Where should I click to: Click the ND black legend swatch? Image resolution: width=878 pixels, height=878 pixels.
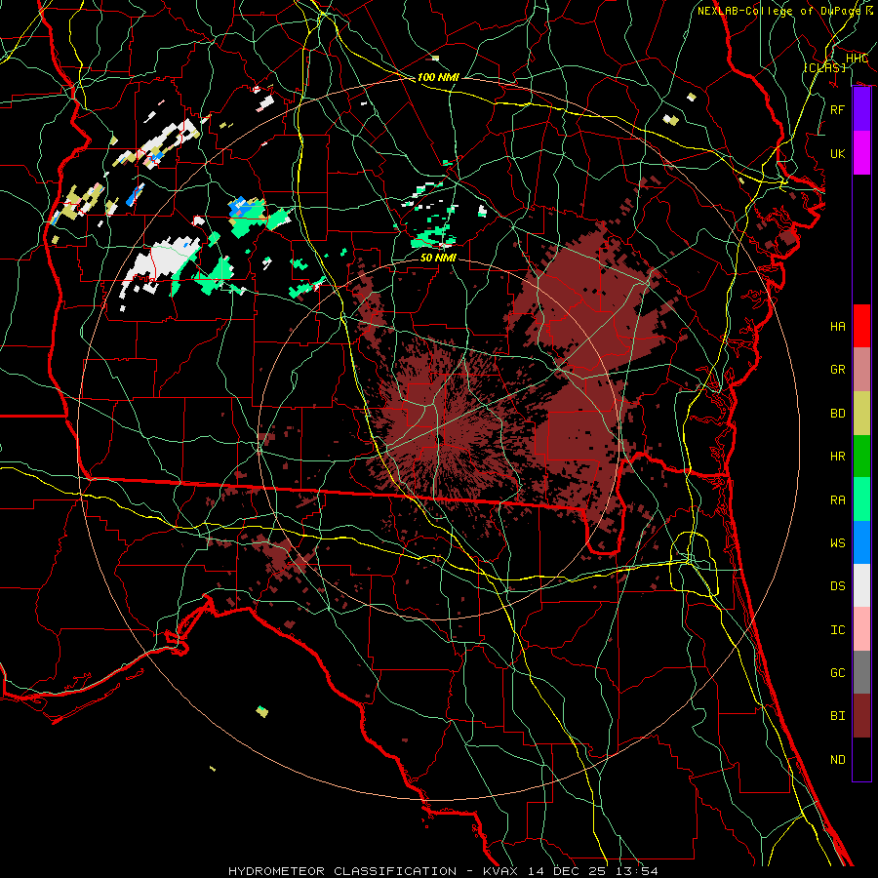click(861, 759)
